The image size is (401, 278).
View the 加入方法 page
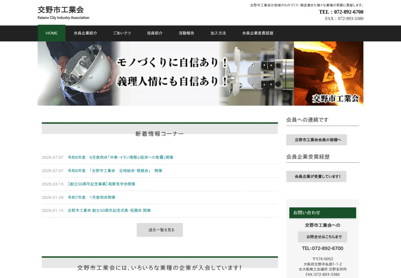218,33
